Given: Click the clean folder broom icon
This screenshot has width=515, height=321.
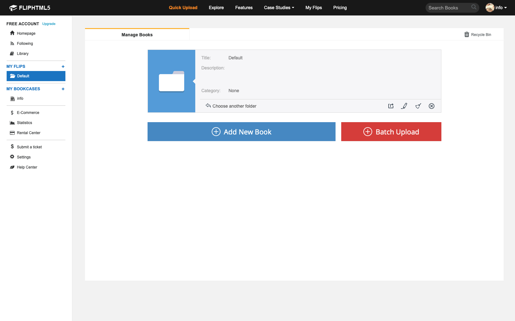Looking at the screenshot, I should point(418,106).
